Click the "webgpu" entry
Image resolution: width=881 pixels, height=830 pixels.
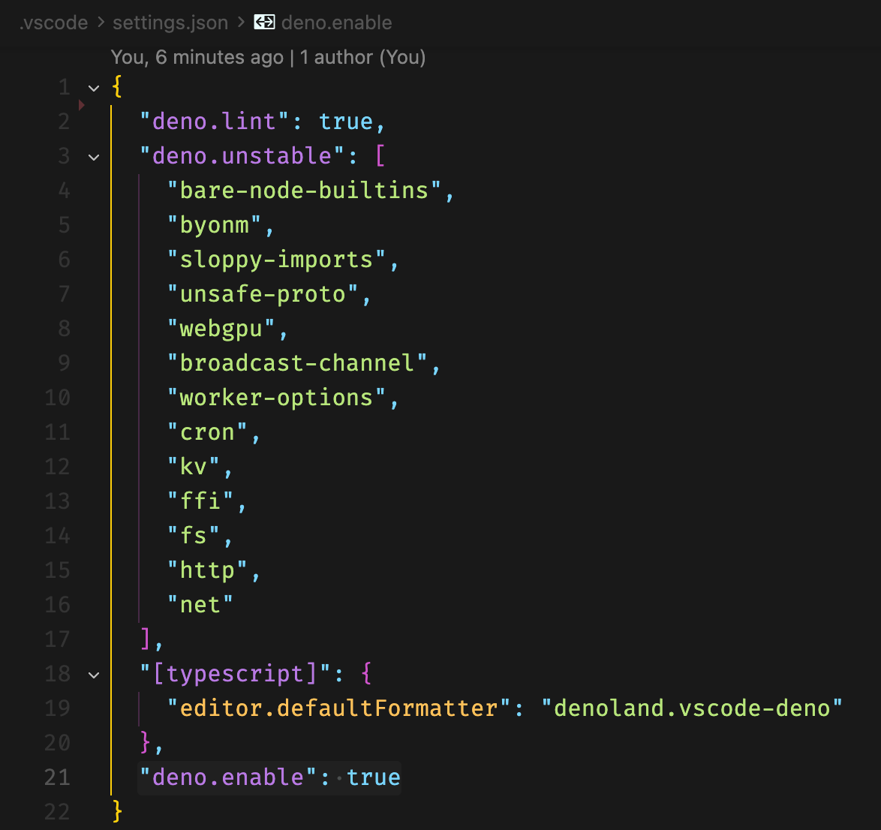221,328
